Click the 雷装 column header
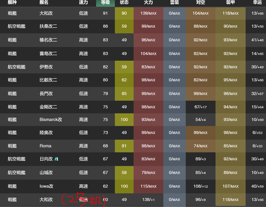The image size is (266, 207). (175, 3)
